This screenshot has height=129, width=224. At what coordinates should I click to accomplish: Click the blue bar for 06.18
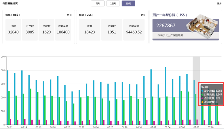(50, 102)
